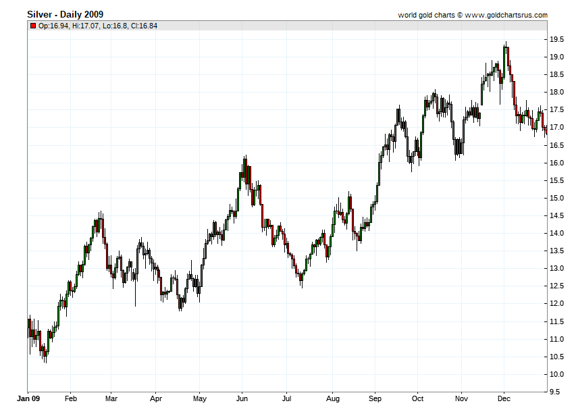Click the Sep x-axis month label
Image resolution: width=574 pixels, height=416 pixels.
pos(375,398)
